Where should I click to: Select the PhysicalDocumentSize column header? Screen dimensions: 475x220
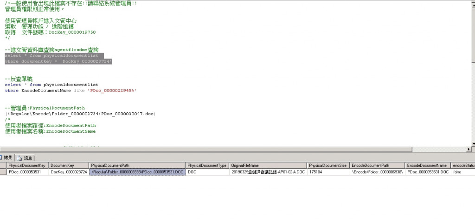click(328, 165)
